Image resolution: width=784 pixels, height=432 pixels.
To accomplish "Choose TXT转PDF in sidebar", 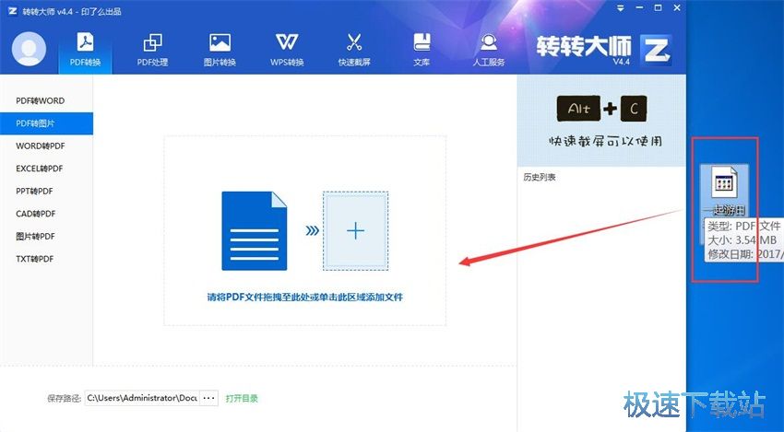I will click(46, 259).
